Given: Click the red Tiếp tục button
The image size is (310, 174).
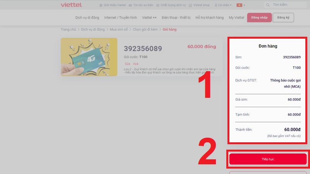Looking at the screenshot, I should [268, 159].
